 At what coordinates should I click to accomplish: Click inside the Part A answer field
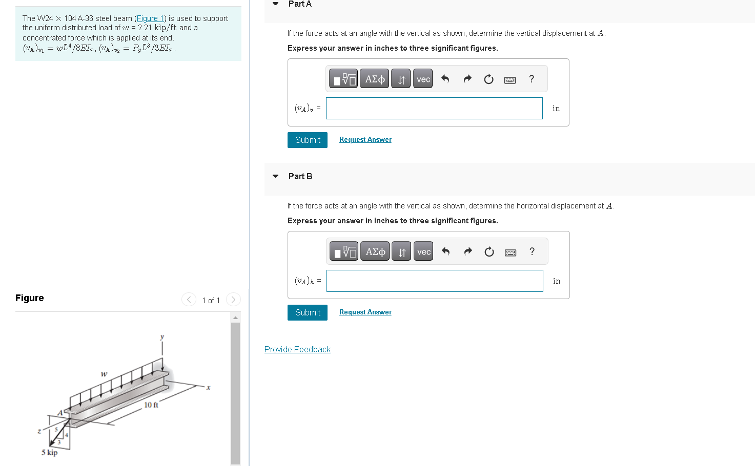[x=434, y=108]
